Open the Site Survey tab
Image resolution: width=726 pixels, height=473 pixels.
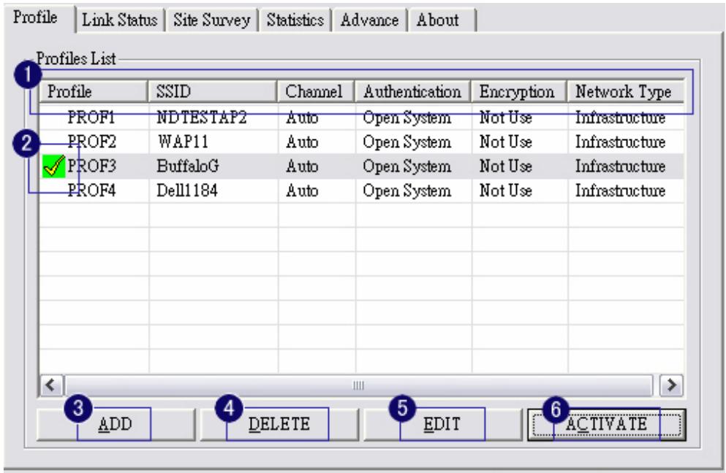211,20
